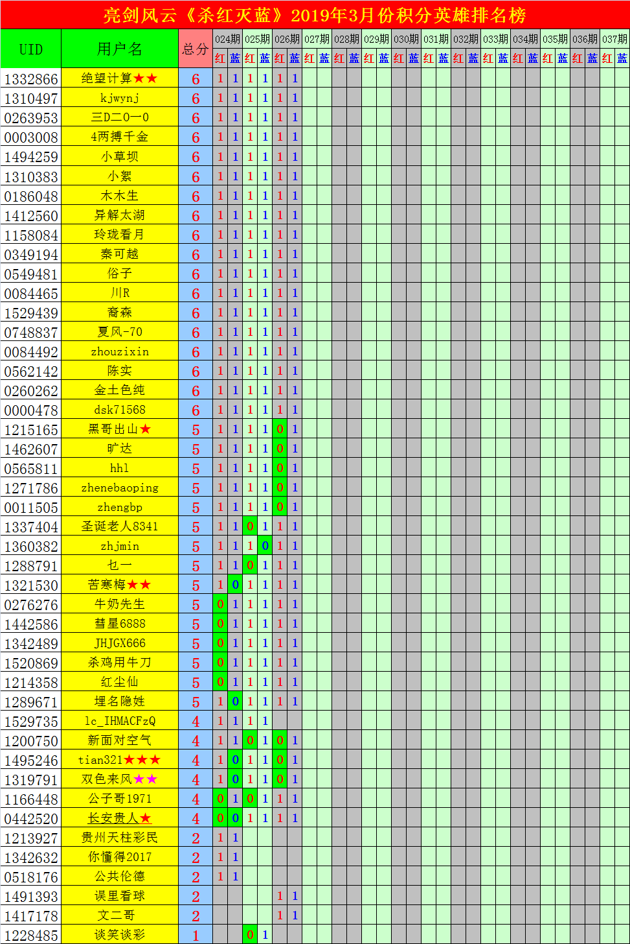Click username 木木生

[120, 195]
